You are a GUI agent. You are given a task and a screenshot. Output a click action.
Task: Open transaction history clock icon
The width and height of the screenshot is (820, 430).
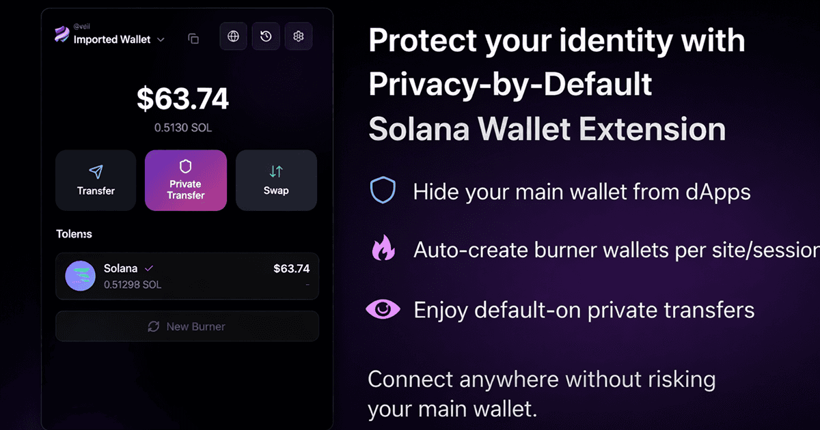tap(266, 36)
